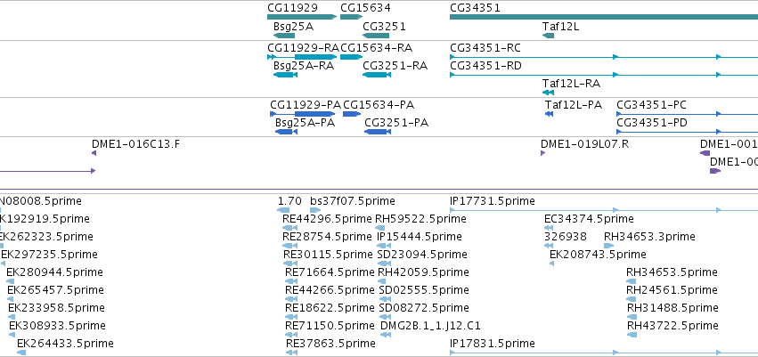
Task: Select the Taf12L-RA transcript glyph
Action: [x=548, y=93]
